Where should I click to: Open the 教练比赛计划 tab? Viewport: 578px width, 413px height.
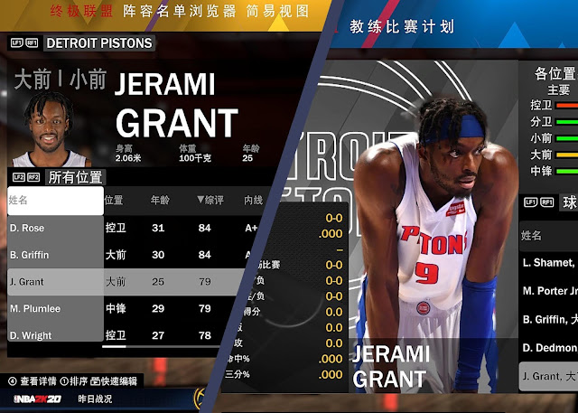pos(401,27)
